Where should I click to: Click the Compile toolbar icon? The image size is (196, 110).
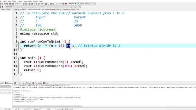[46, 4]
